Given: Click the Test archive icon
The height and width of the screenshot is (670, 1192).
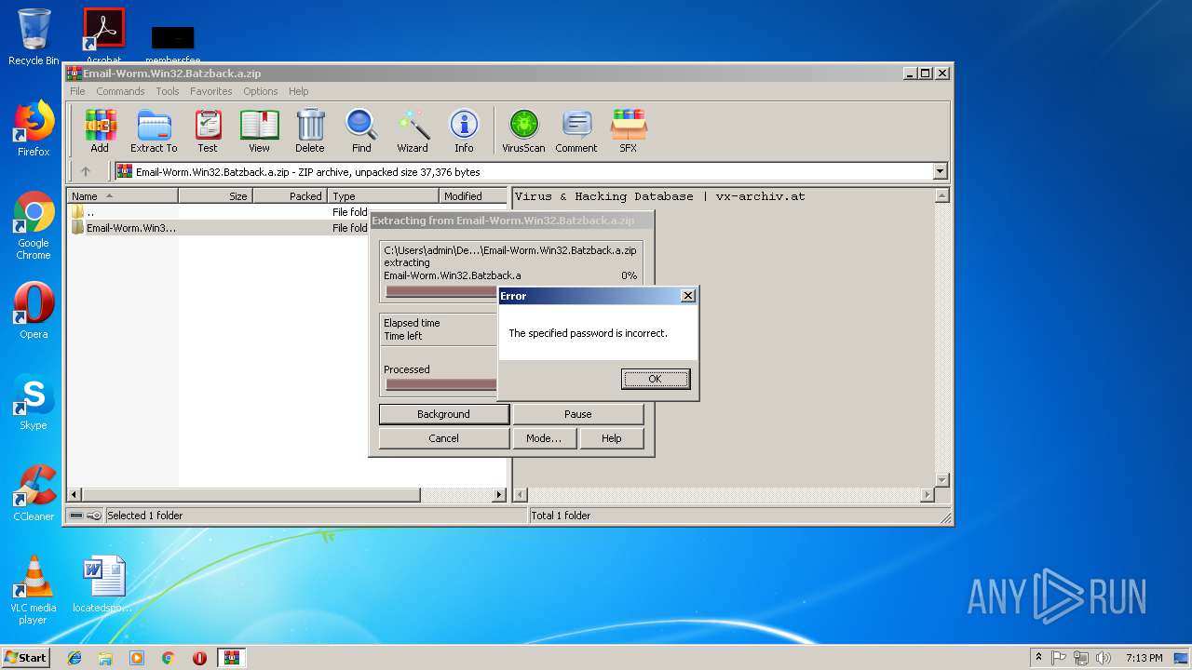Looking at the screenshot, I should click(208, 130).
